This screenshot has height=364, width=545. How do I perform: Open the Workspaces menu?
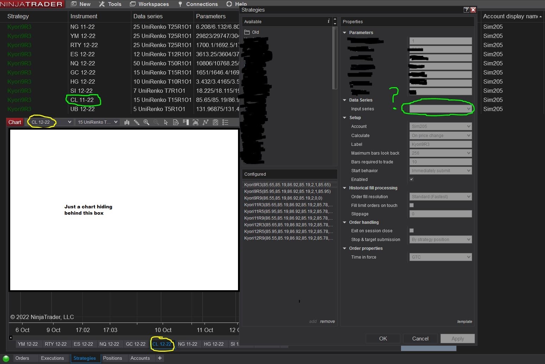(x=149, y=4)
